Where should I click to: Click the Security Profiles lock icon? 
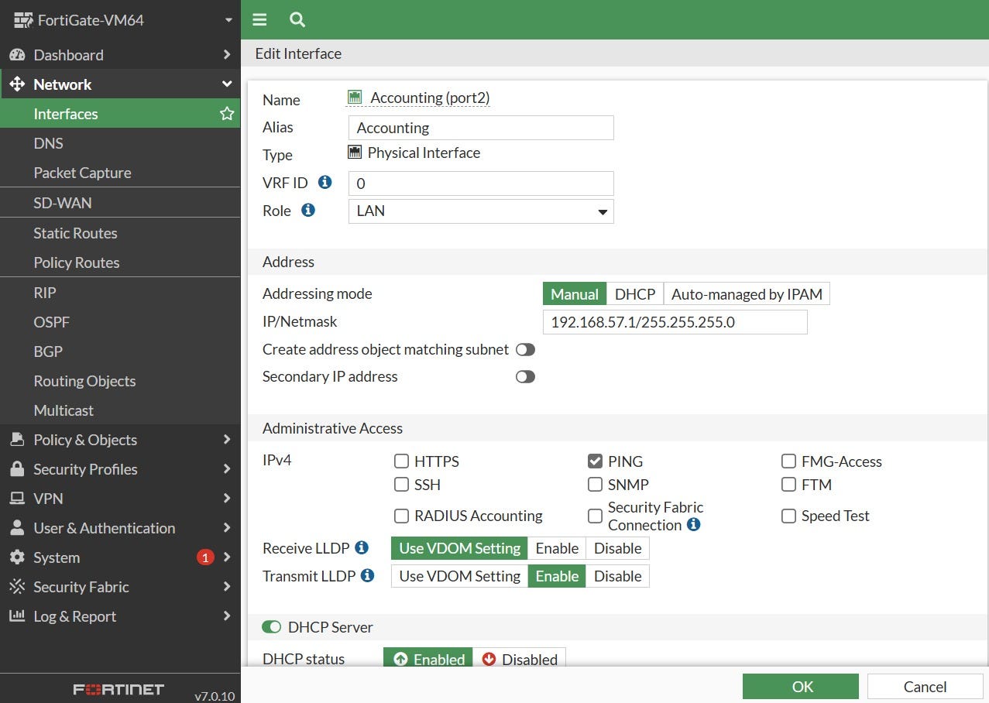[x=17, y=469]
